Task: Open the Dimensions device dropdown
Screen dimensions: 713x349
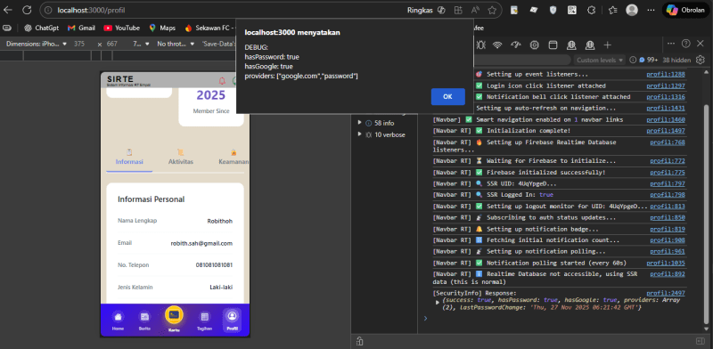Action: [37, 45]
